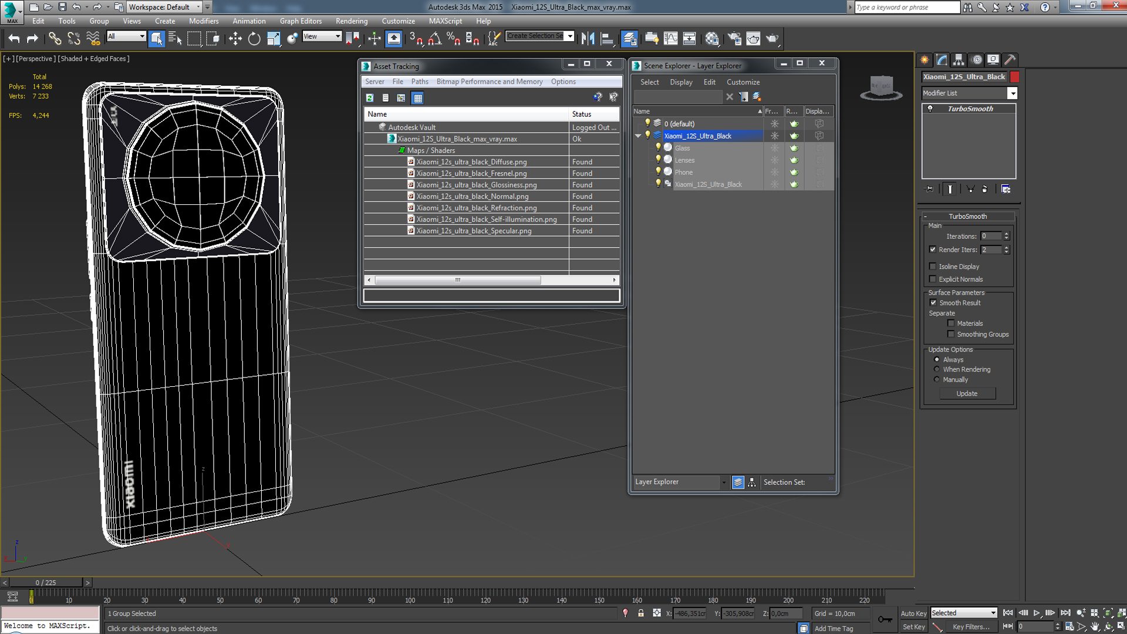Enable Smoothing Groups checkbox
The width and height of the screenshot is (1127, 634).
tap(951, 335)
